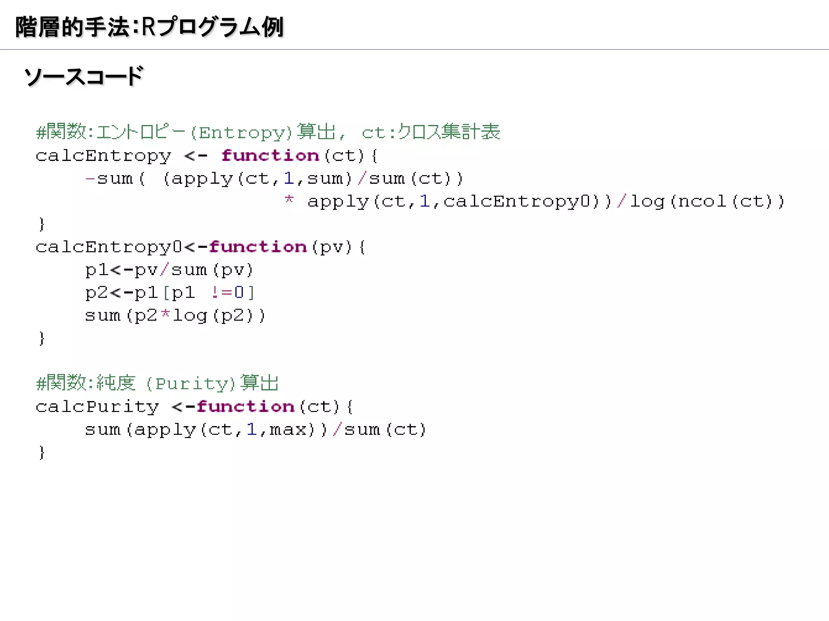Click the line 'p1<-pv/sum(pv)'

[x=169, y=270]
